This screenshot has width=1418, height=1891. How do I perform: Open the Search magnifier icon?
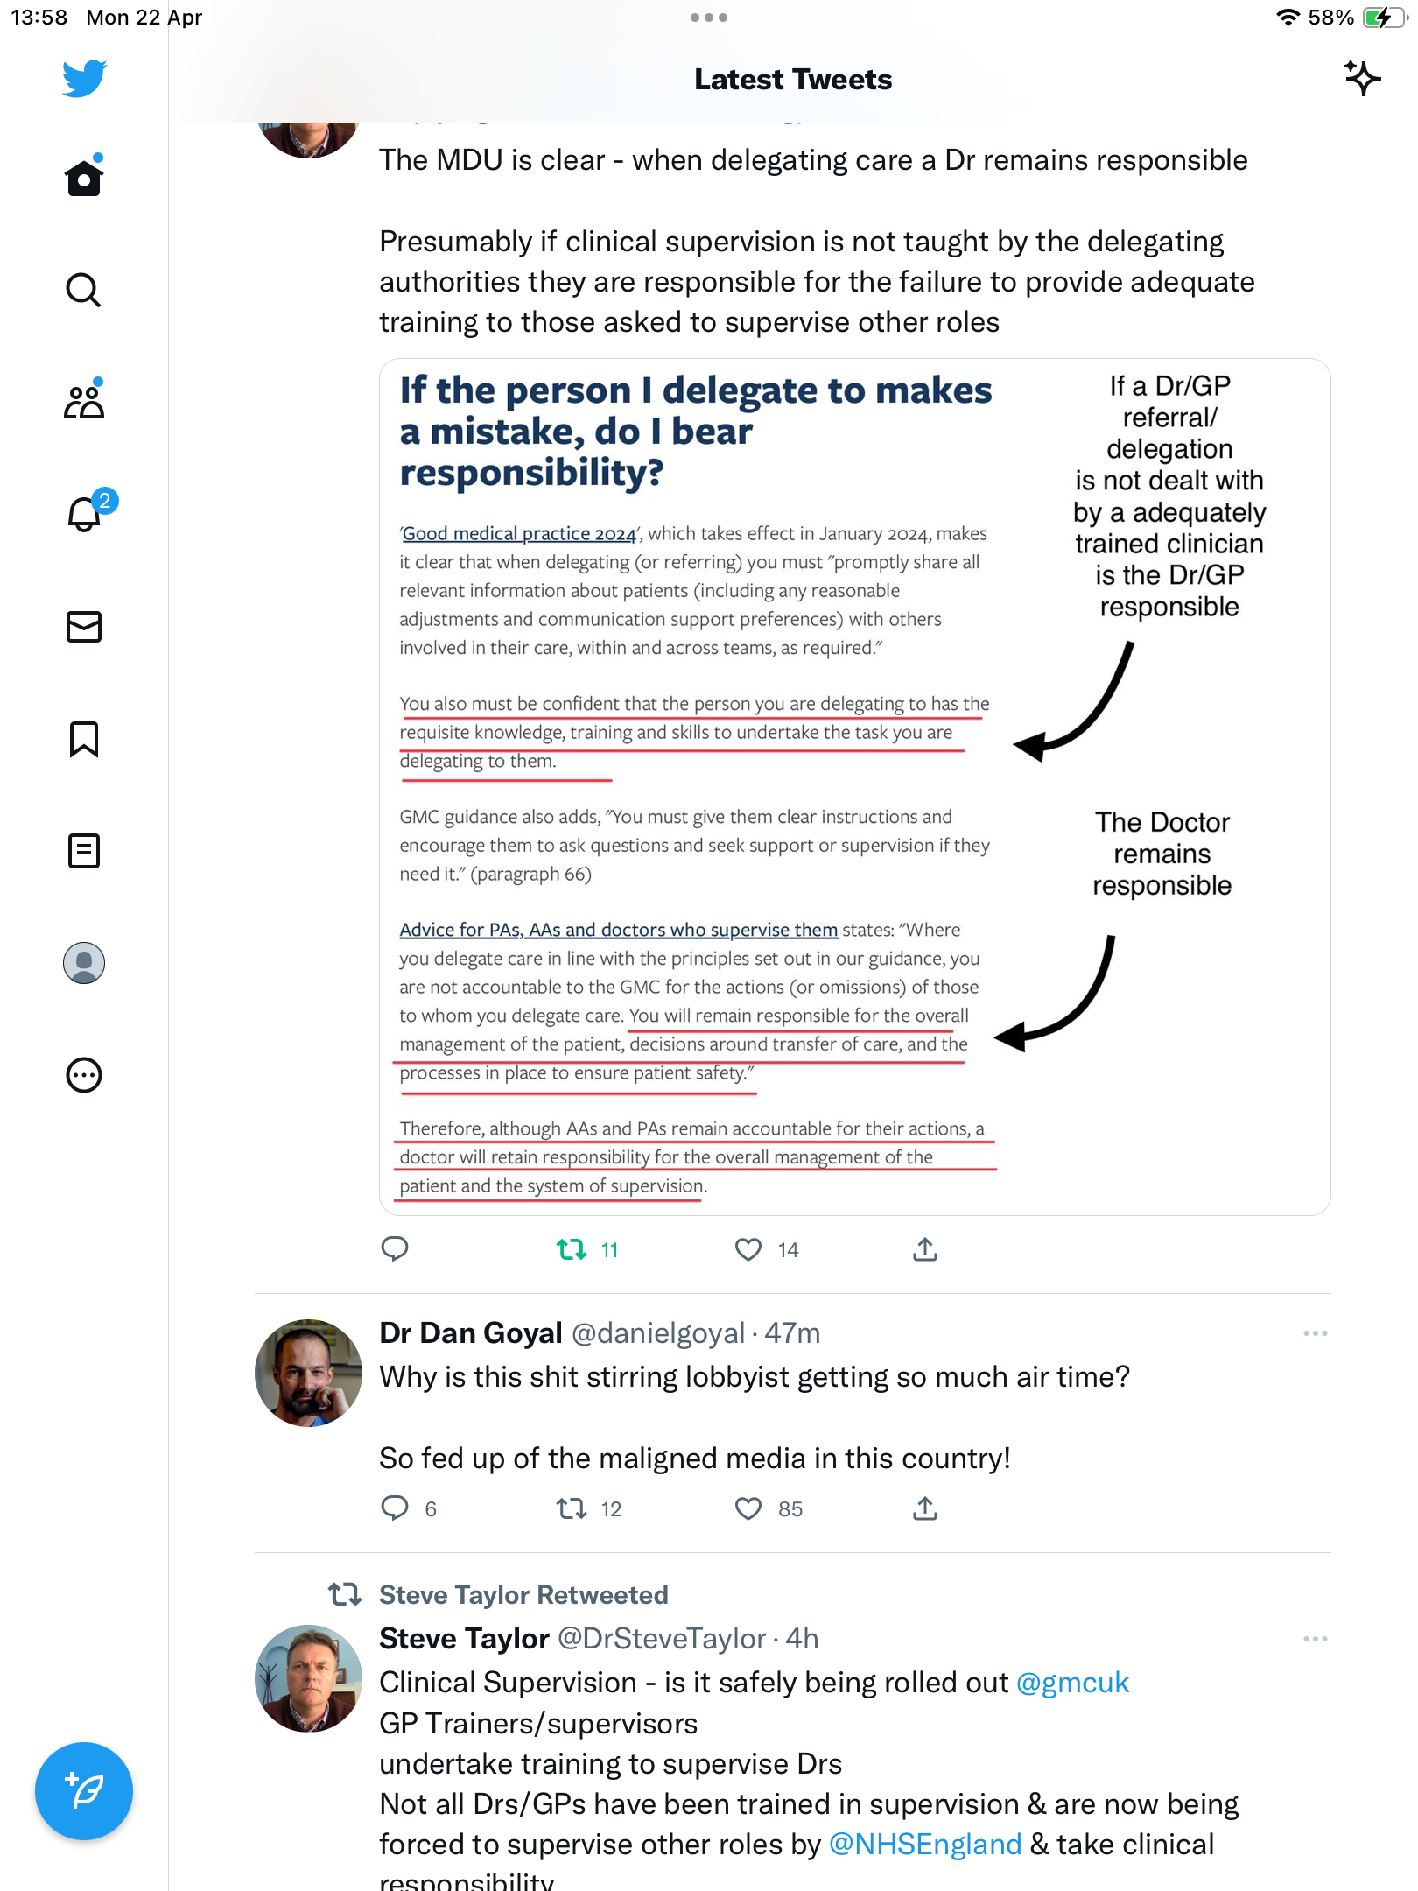(84, 290)
